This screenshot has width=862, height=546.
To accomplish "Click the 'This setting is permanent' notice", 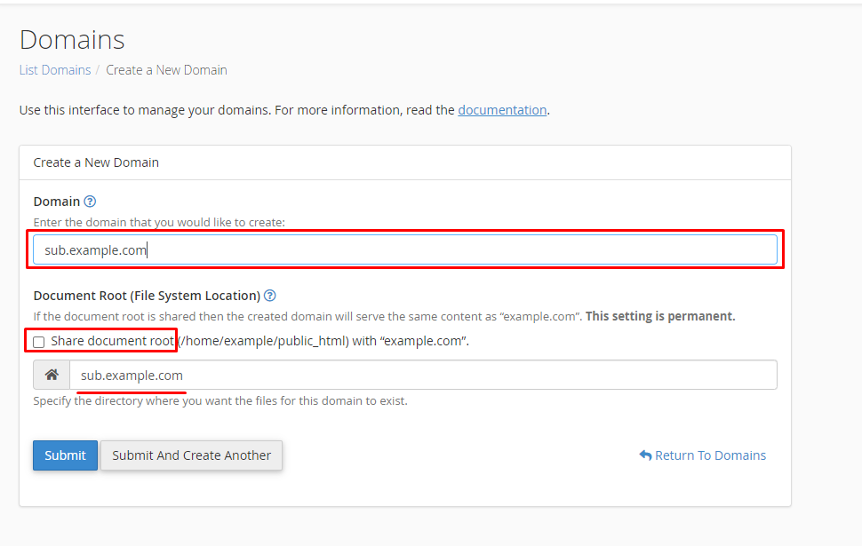I will (660, 316).
